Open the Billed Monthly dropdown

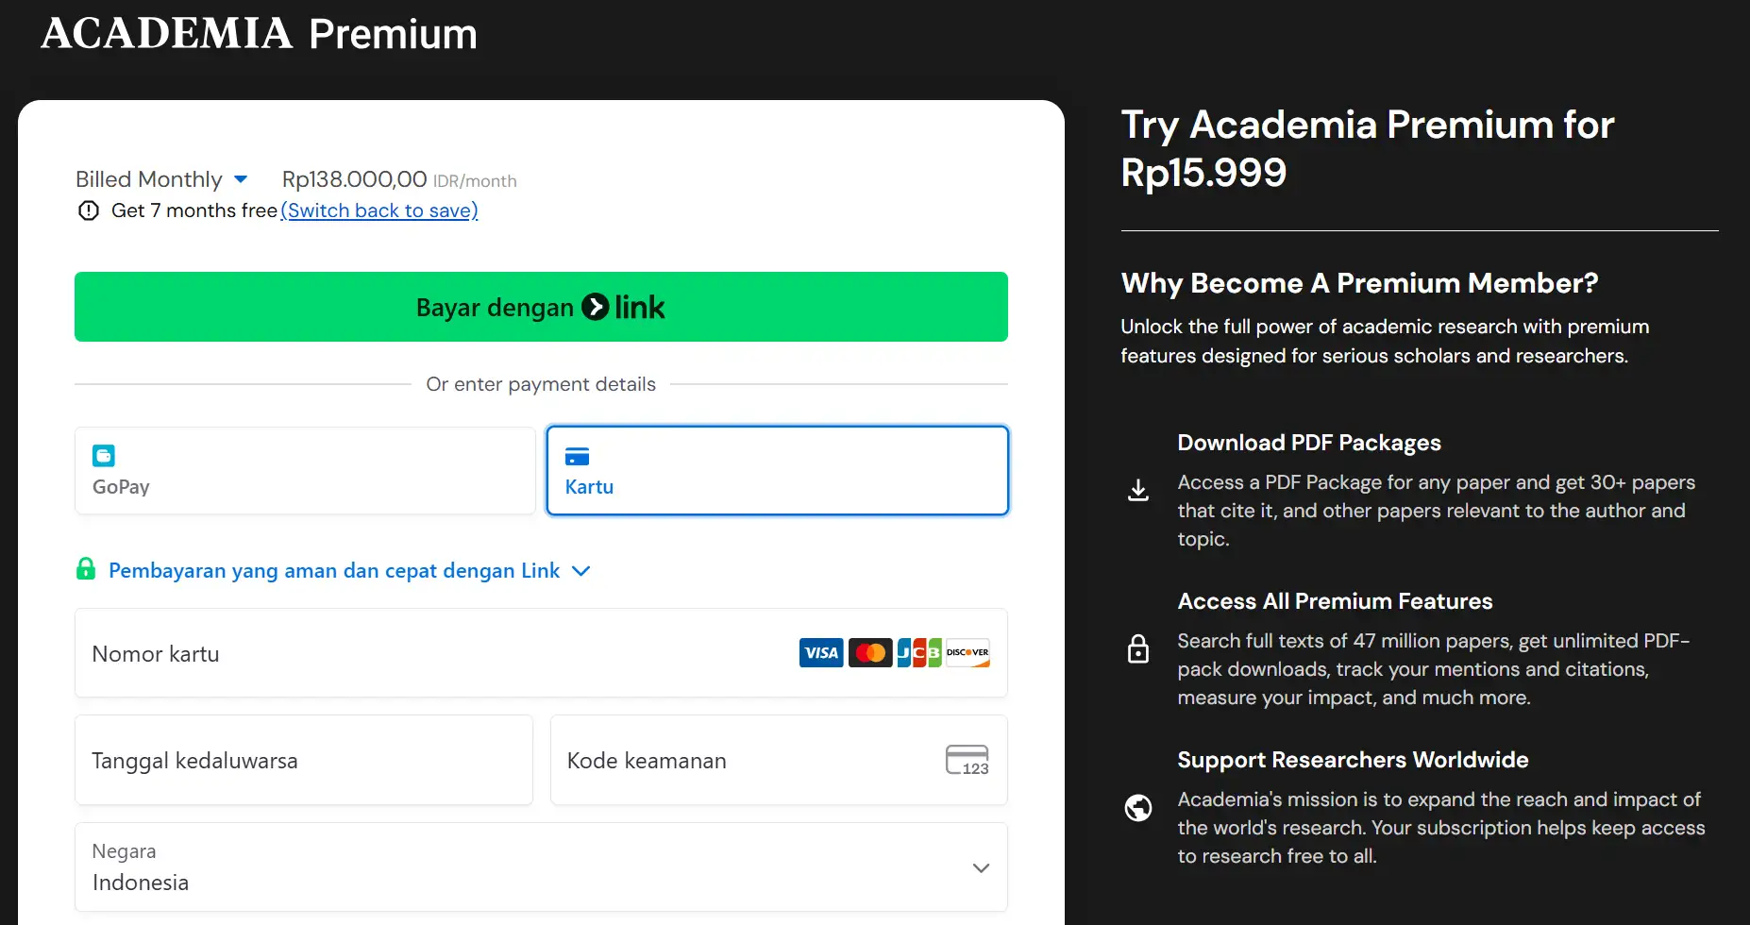tap(161, 179)
